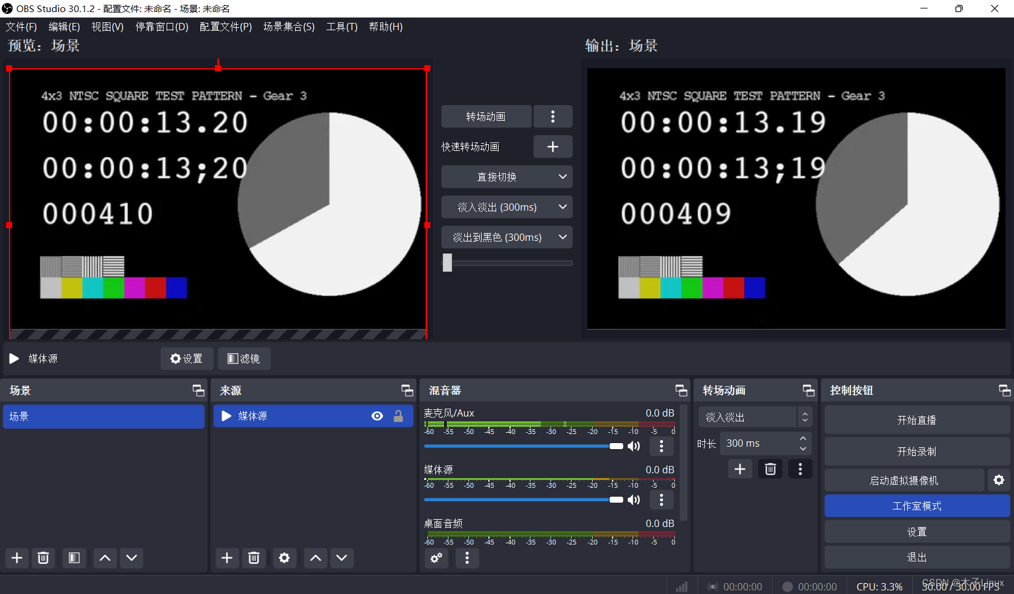The image size is (1014, 594).
Task: Pop out the Sources dock panel
Action: (407, 391)
